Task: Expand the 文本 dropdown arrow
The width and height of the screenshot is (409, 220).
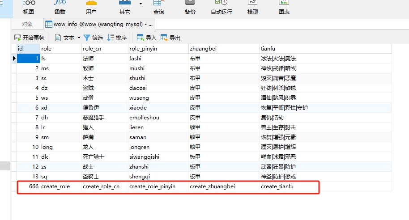Action: [79, 38]
